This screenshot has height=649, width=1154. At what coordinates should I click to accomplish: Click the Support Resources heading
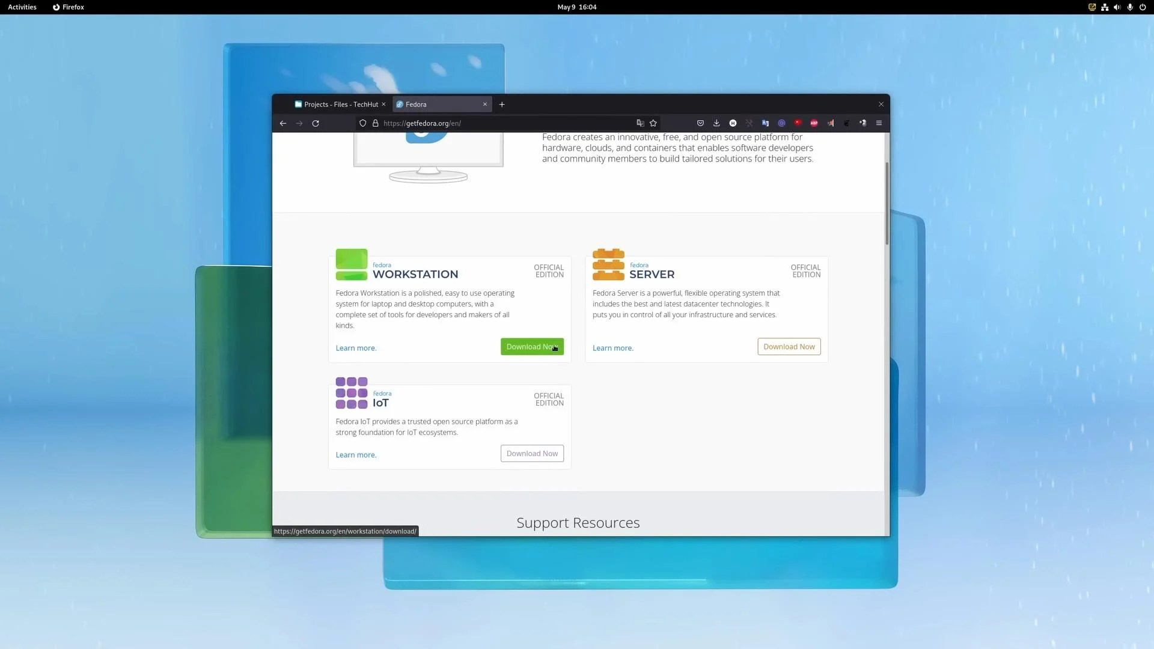click(578, 523)
